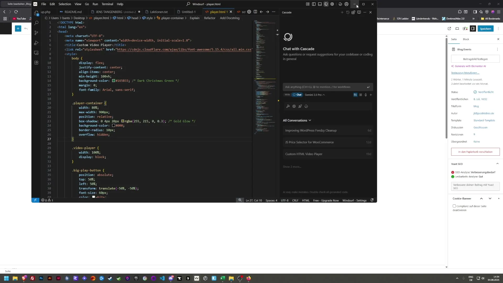
Task: Click the Ask anything Cascade input field
Action: 325,87
